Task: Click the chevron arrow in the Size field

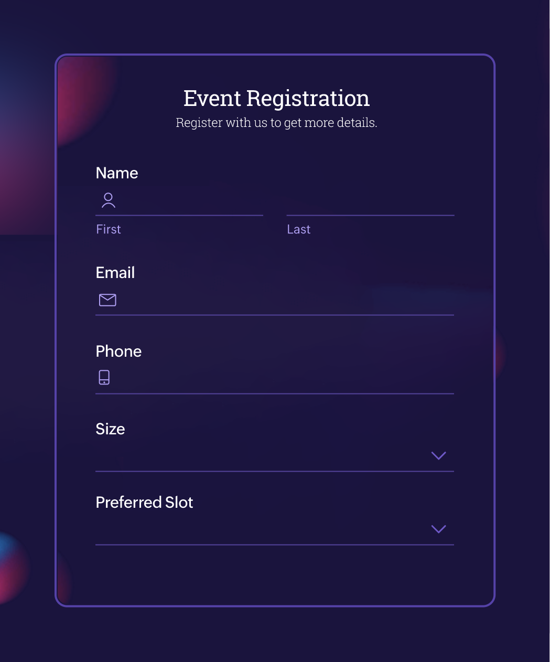Action: 438,455
